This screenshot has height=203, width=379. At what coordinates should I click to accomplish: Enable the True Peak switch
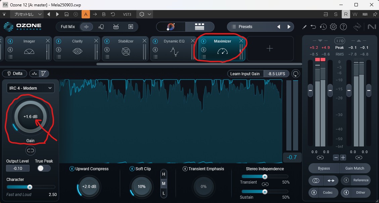(x=44, y=168)
